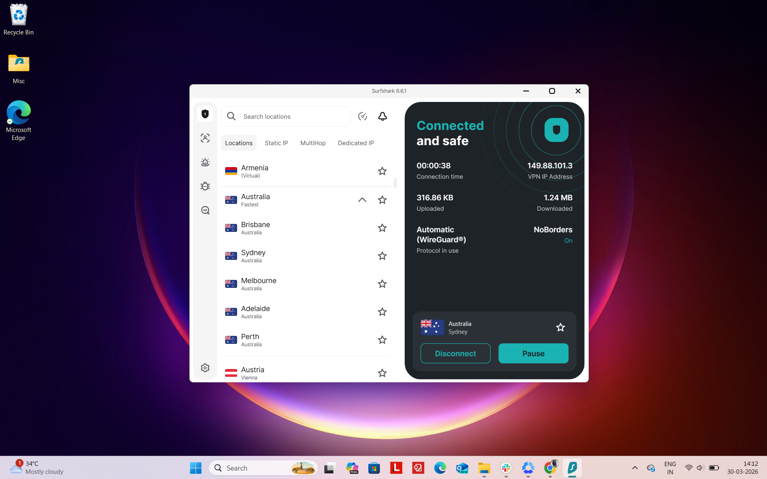Star the Sydney server entry
767x479 pixels.
click(382, 256)
